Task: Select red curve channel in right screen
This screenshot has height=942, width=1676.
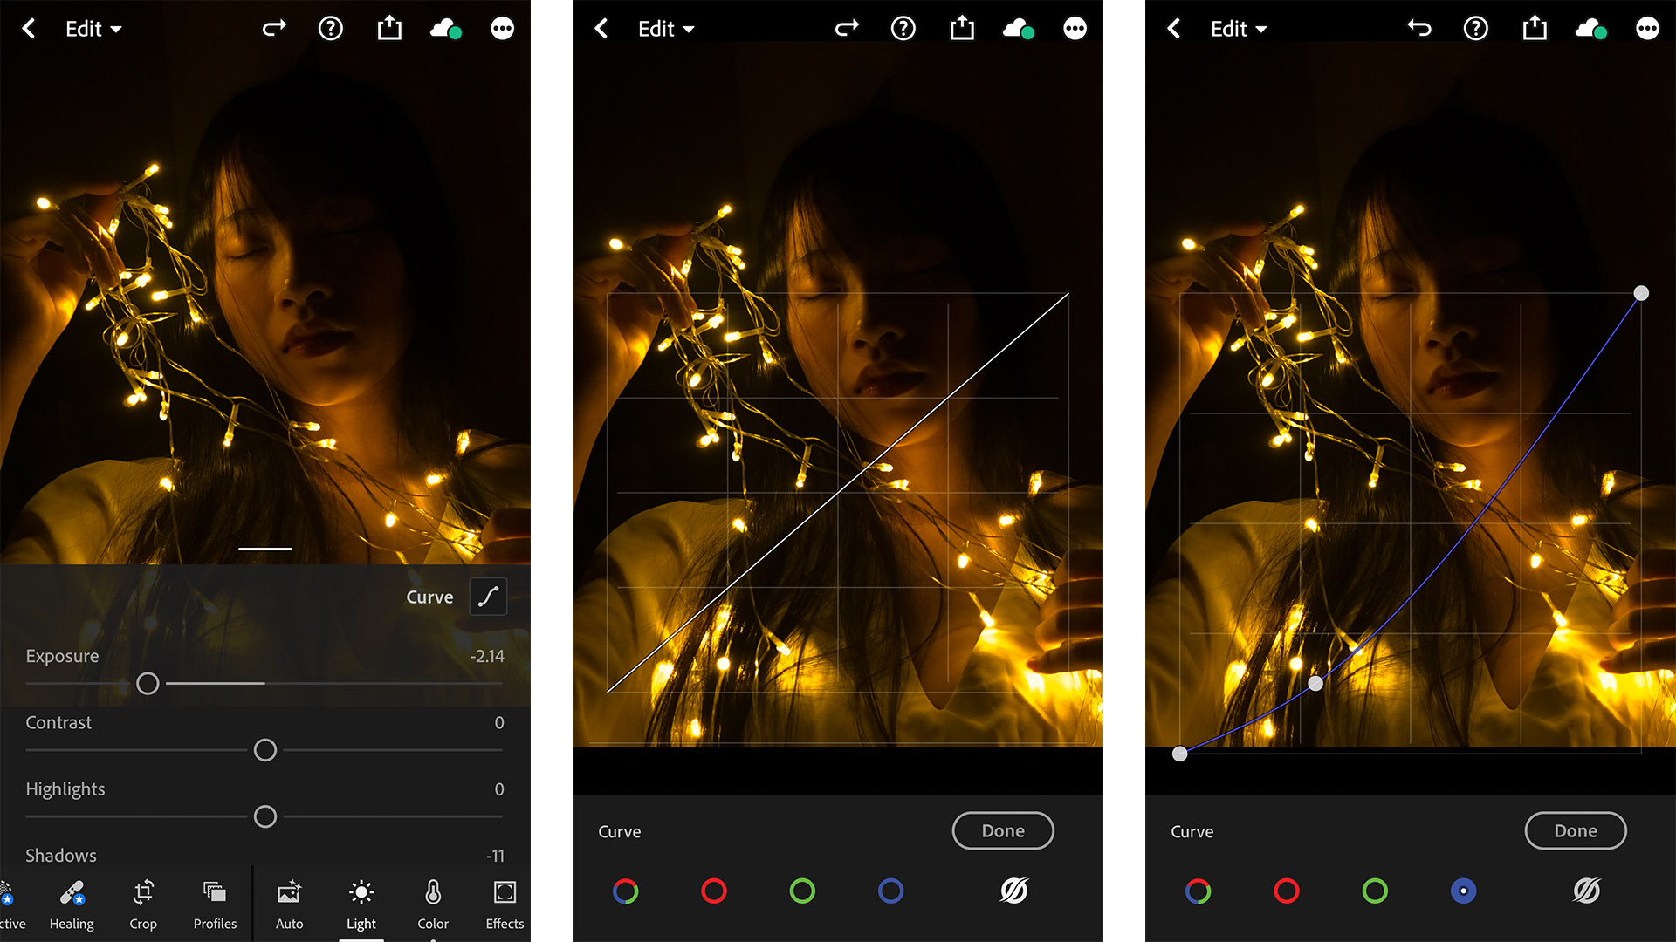Action: point(1287,891)
